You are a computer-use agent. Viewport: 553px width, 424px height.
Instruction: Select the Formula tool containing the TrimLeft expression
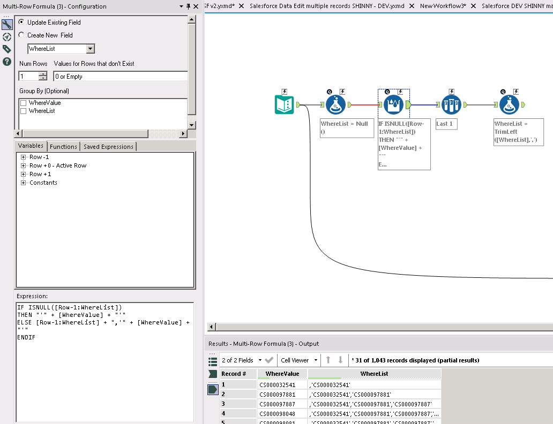(509, 104)
